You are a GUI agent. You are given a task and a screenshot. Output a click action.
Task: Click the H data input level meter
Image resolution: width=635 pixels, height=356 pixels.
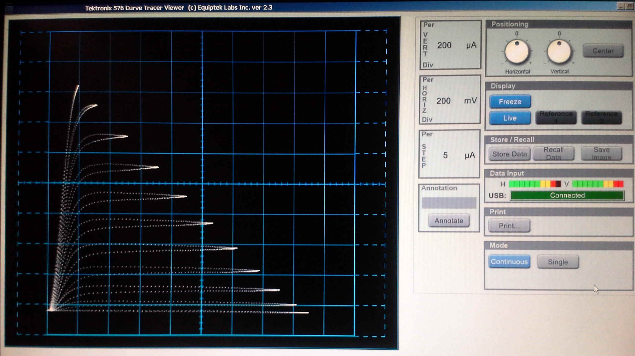534,184
